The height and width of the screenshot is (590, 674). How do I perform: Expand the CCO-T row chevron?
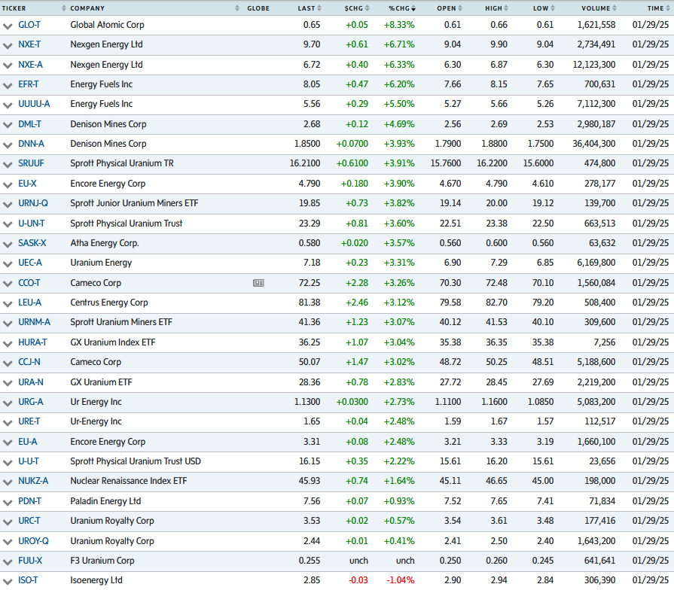[x=8, y=284]
